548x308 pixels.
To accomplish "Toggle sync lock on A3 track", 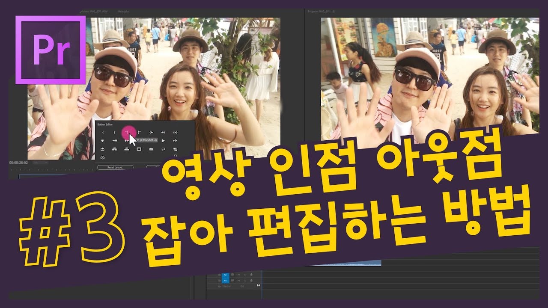I will (232, 275).
